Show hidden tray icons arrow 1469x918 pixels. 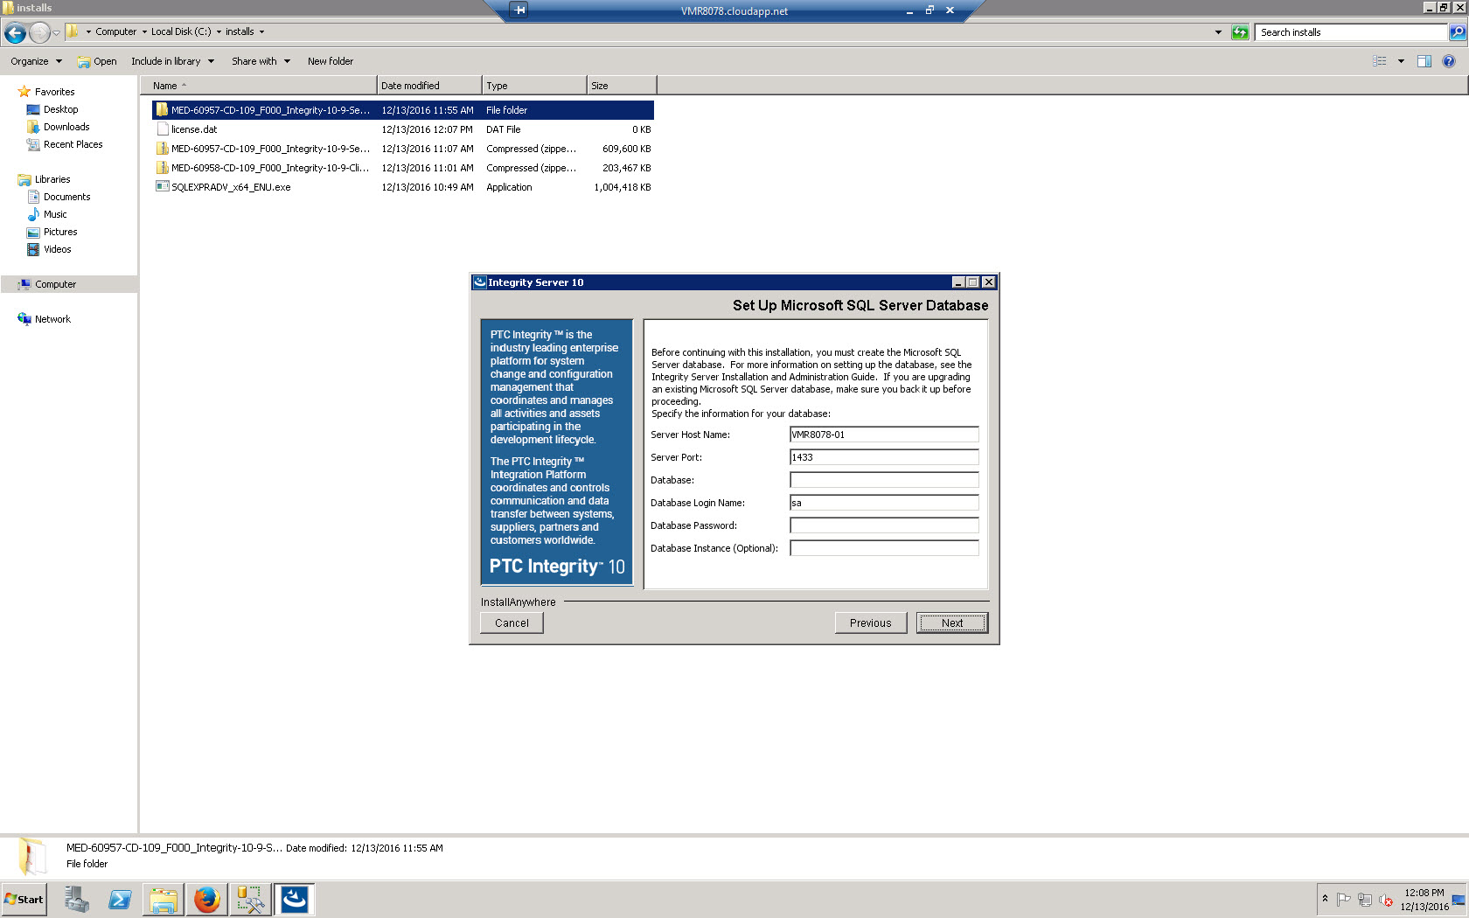click(x=1326, y=898)
